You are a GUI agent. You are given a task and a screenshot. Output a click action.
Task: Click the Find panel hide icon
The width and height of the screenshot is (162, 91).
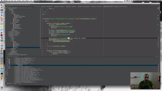158,57
